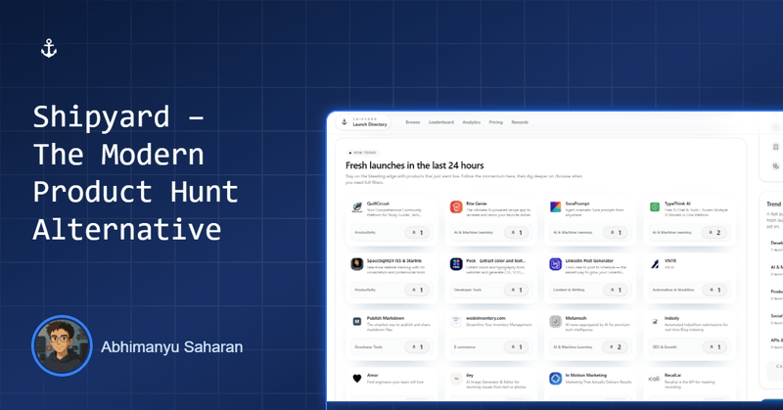Open the Analytics nav item
This screenshot has width=783, height=410.
point(472,122)
